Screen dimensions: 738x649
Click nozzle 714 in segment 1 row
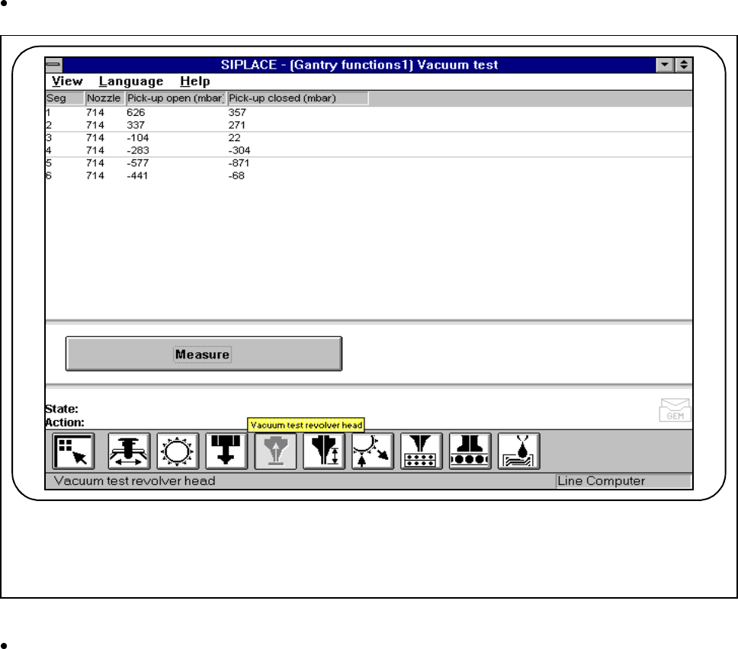(x=95, y=113)
